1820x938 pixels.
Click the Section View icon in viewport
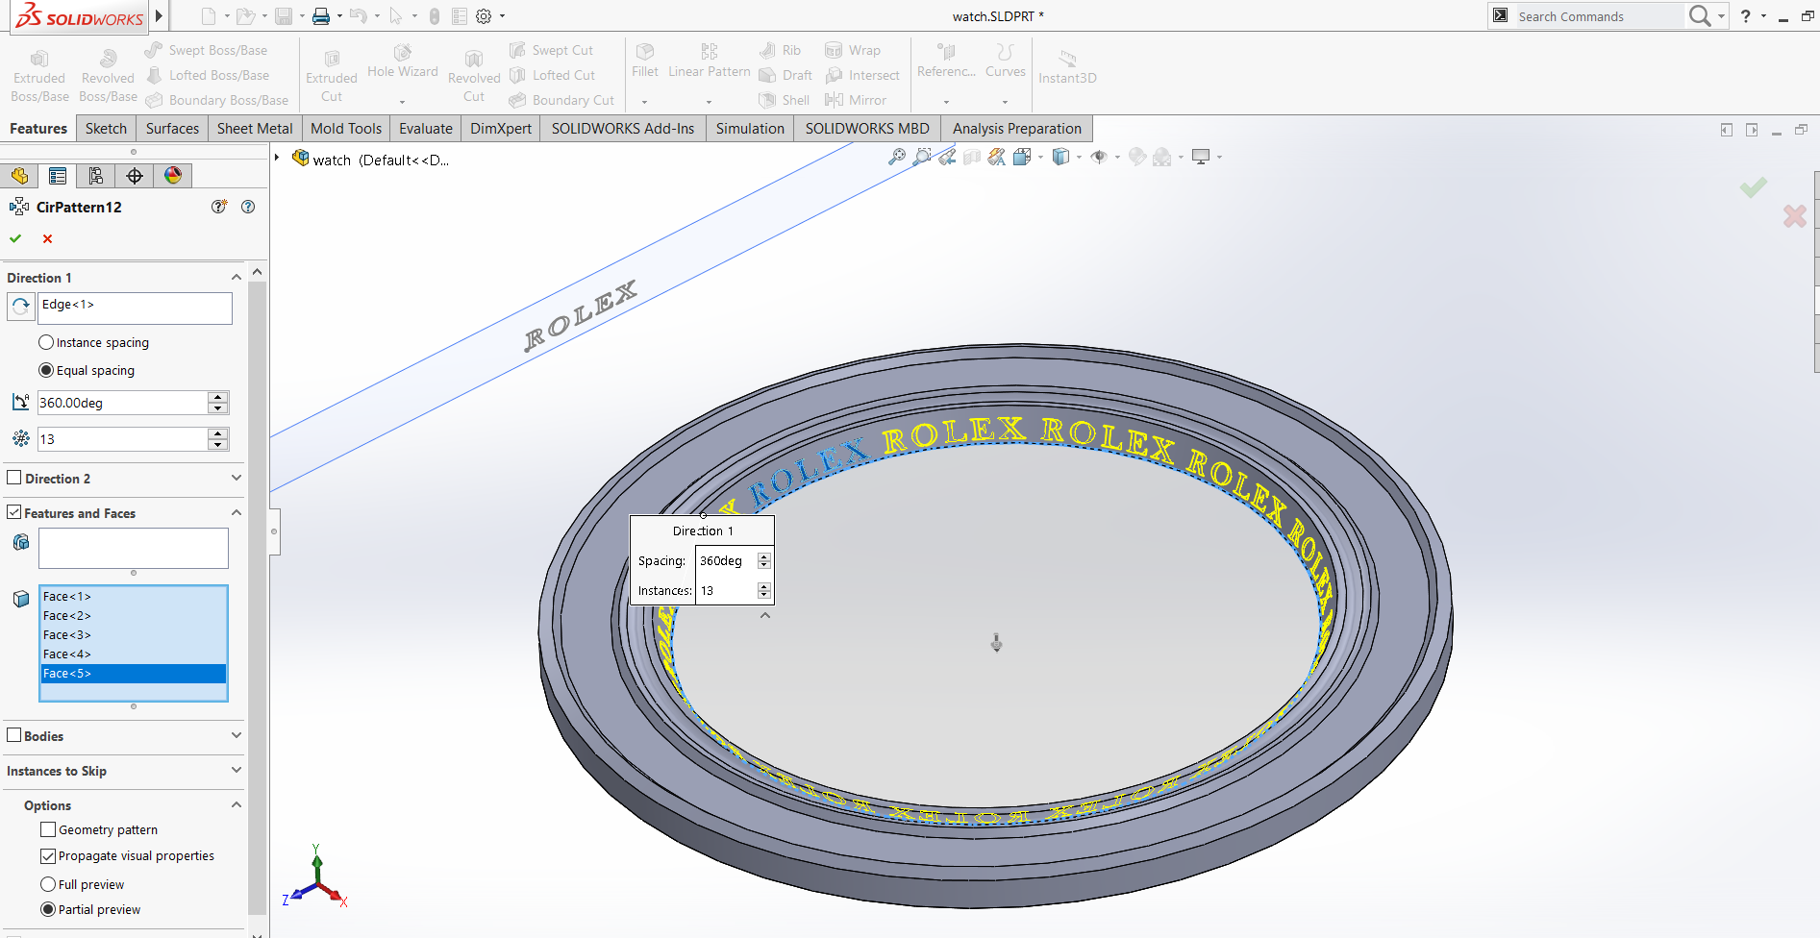[x=972, y=157]
